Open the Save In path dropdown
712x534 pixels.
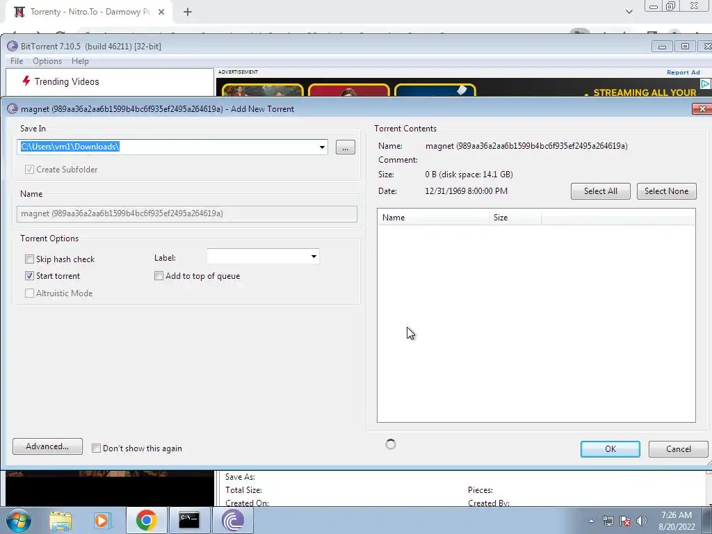pyautogui.click(x=322, y=147)
